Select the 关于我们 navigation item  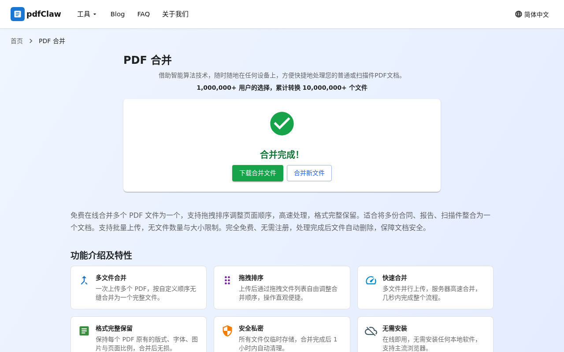pyautogui.click(x=175, y=14)
